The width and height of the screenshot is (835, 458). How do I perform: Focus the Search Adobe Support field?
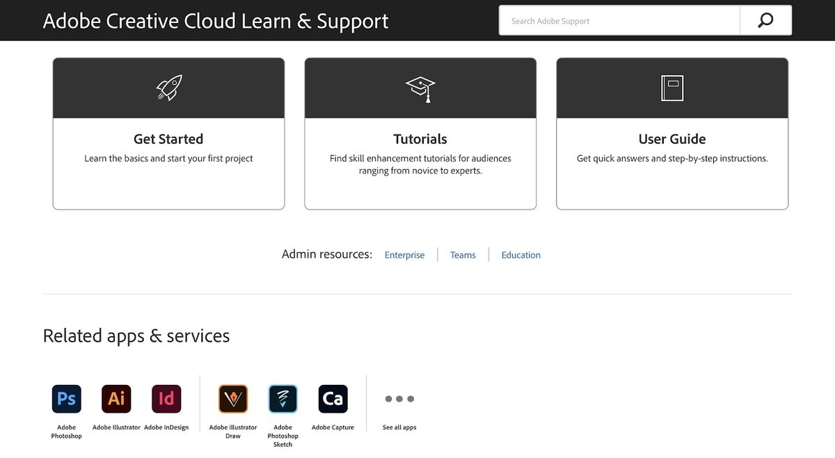pyautogui.click(x=619, y=21)
